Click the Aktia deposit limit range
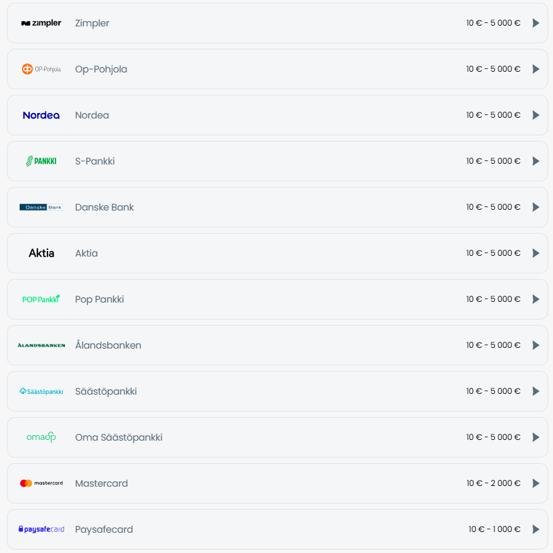553x553 pixels. click(x=493, y=253)
